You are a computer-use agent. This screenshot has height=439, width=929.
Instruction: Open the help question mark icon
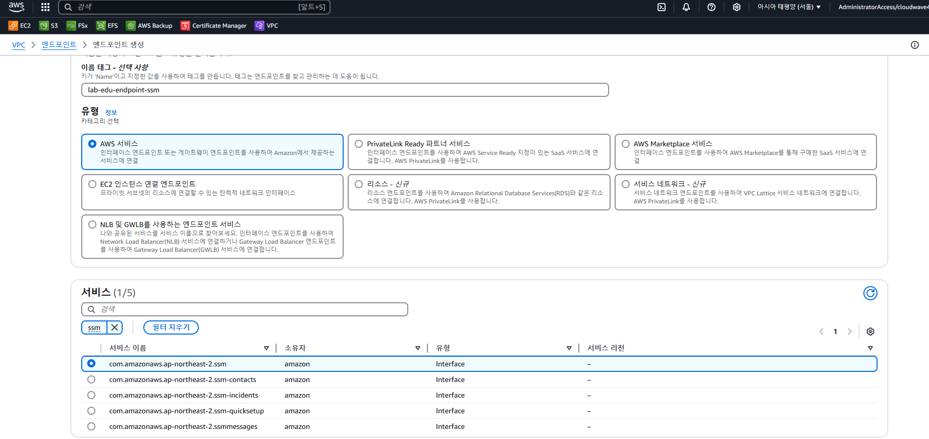point(712,7)
